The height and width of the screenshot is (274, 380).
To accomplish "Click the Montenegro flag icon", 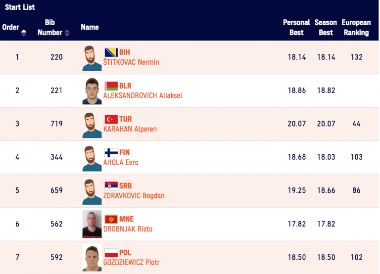I will (x=111, y=219).
